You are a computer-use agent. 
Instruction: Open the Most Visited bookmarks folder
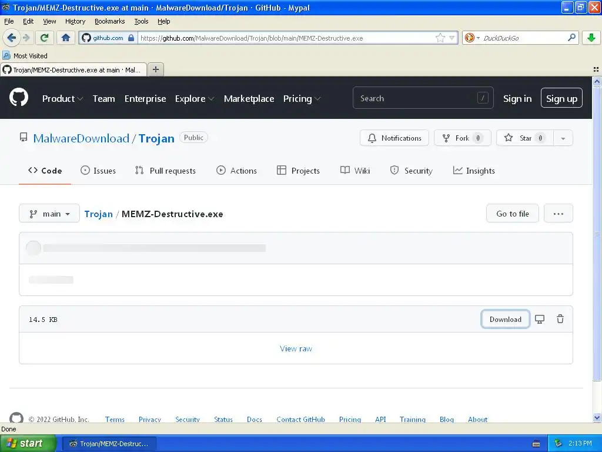25,56
